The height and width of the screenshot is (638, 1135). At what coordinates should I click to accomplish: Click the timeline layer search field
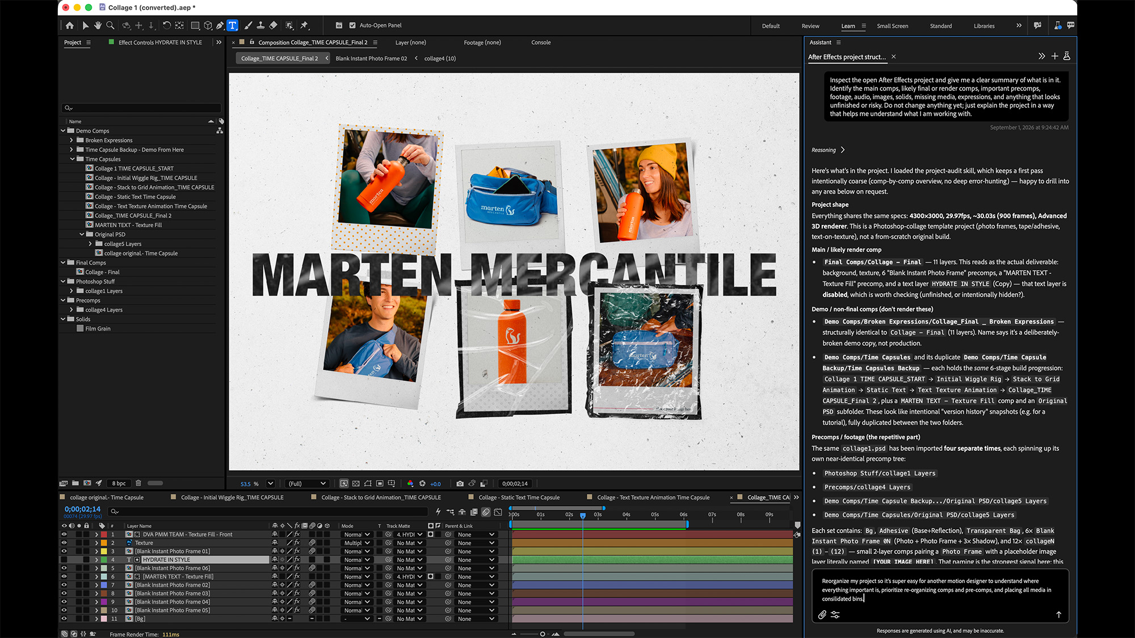coord(267,512)
